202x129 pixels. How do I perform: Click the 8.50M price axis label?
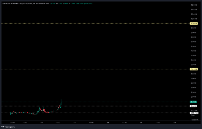click(193, 37)
